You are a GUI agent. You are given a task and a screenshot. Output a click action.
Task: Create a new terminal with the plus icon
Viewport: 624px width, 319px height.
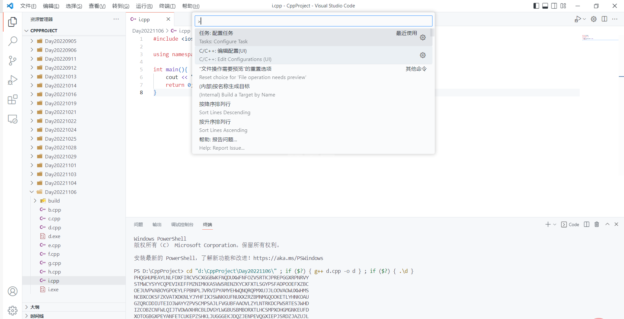click(x=548, y=224)
